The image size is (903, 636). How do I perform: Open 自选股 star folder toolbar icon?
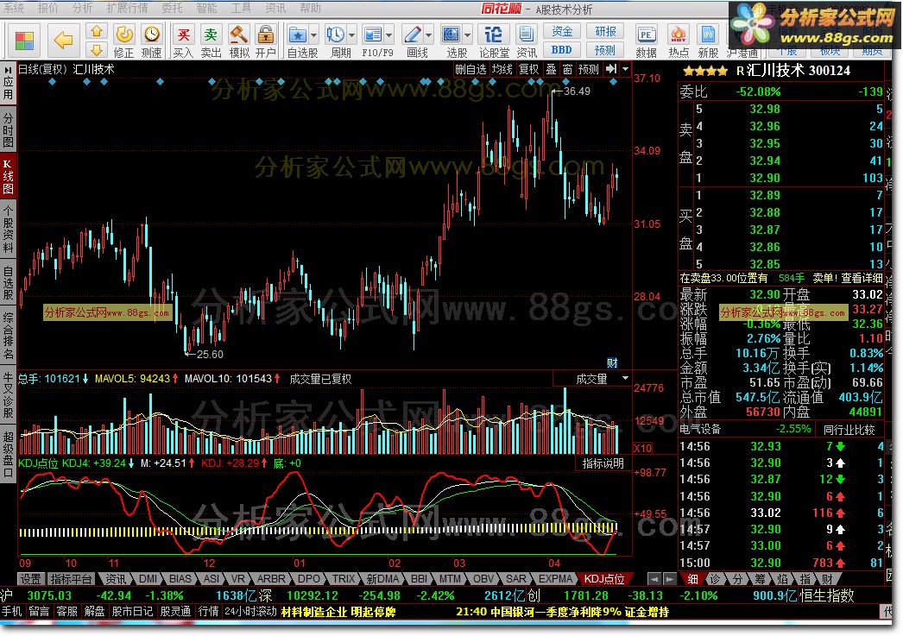pyautogui.click(x=298, y=35)
